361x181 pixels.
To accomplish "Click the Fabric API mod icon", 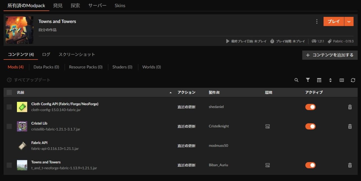I will pos(22,146).
